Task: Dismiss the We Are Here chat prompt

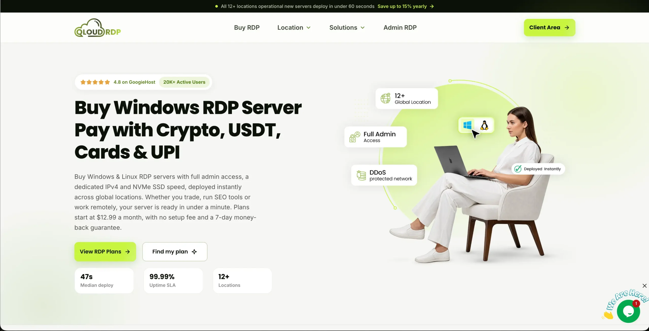Action: click(644, 286)
